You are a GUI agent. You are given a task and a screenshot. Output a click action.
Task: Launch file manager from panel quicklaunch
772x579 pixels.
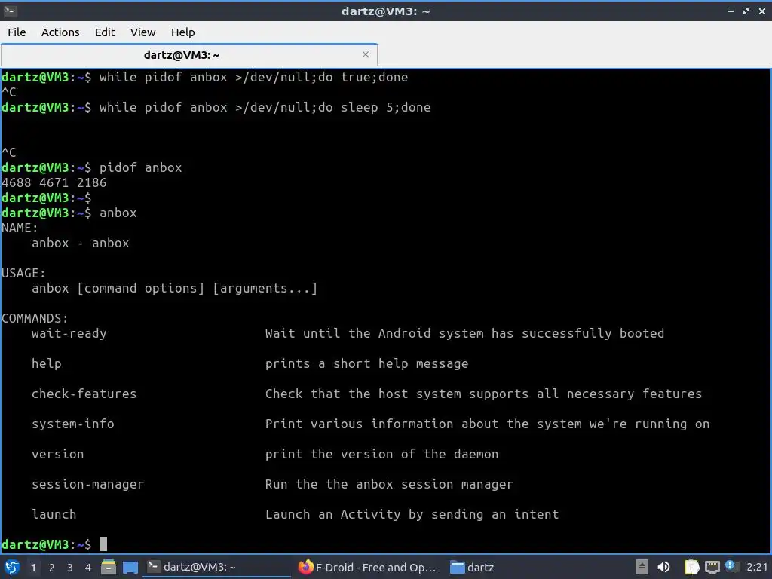(x=109, y=567)
